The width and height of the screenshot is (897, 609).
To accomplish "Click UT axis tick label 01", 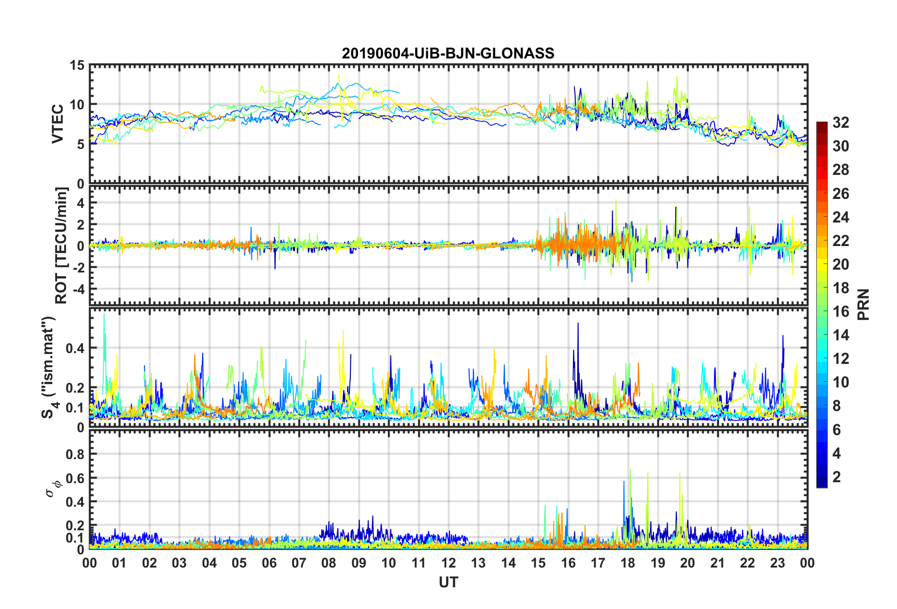I will click(119, 563).
